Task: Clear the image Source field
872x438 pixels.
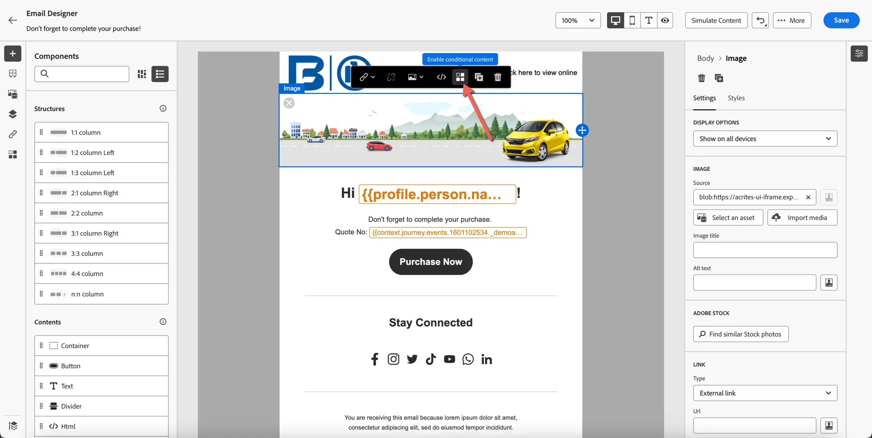Action: coord(808,197)
